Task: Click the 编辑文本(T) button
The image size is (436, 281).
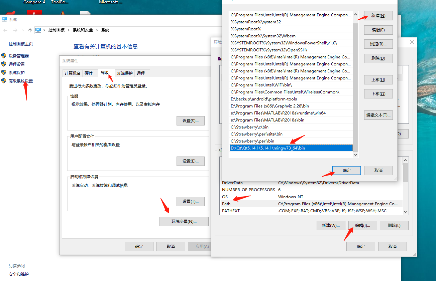Action: click(378, 115)
